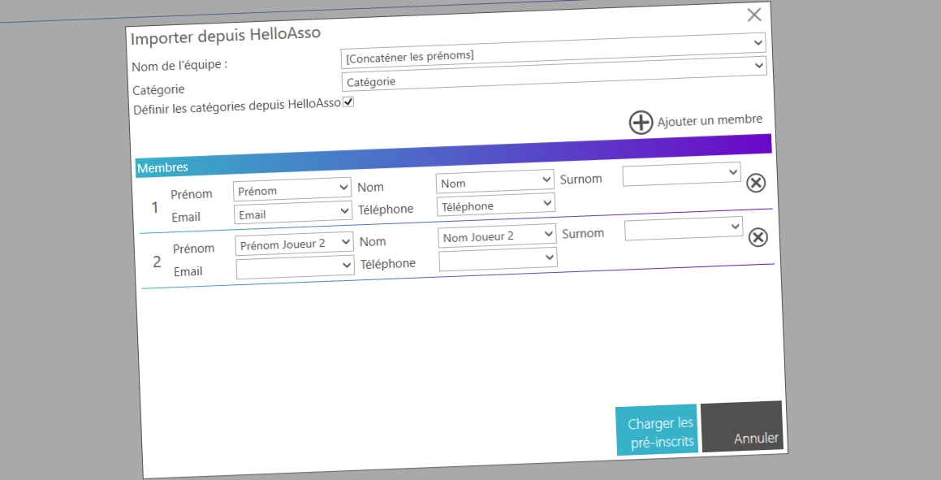Select member 2 empty Téléphone dropdown
This screenshot has height=480, width=941.
(x=498, y=259)
